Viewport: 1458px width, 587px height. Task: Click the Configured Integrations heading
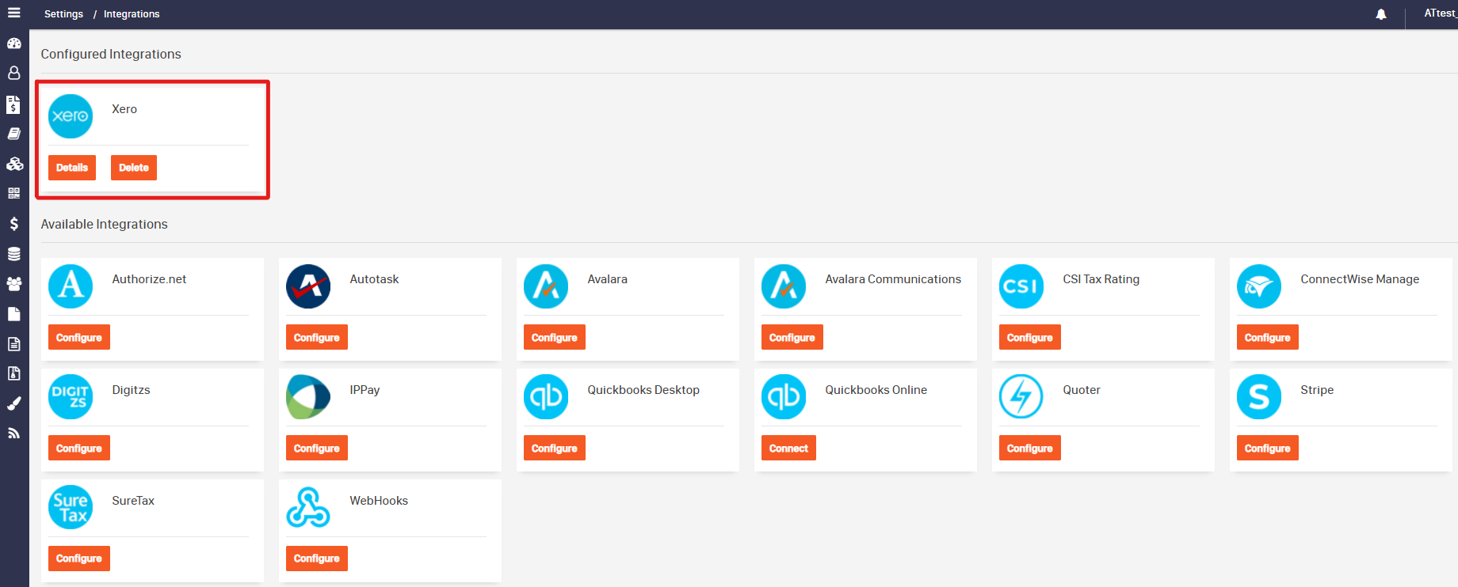pyautogui.click(x=111, y=54)
